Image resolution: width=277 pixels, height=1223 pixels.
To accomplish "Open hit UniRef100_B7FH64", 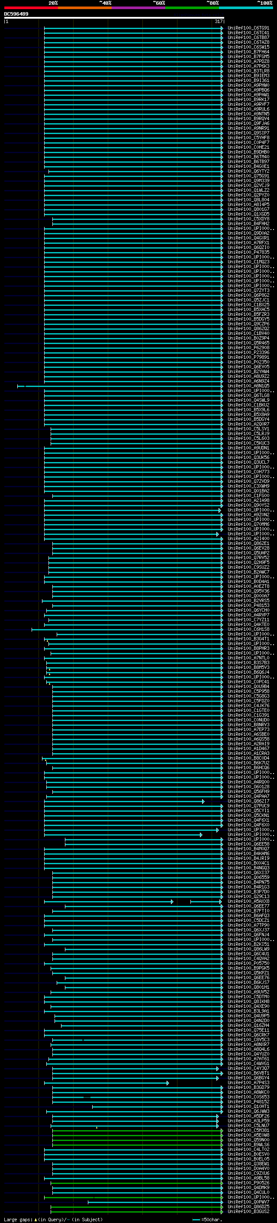I will [248, 52].
